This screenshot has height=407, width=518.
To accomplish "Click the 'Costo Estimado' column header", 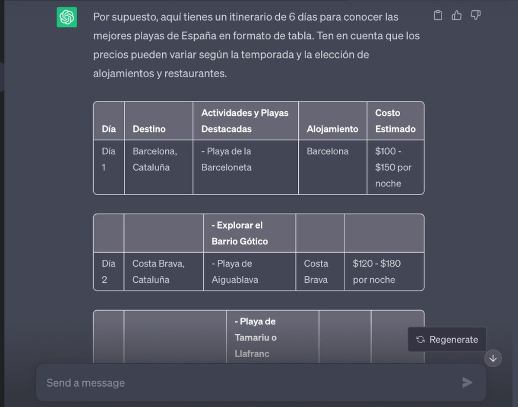I will tap(395, 121).
